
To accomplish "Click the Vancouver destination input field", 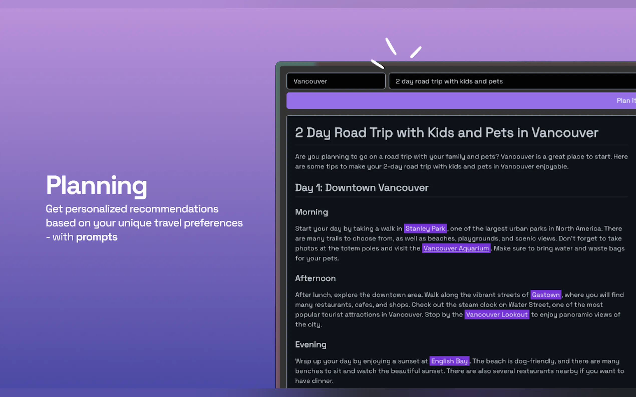I will point(336,81).
